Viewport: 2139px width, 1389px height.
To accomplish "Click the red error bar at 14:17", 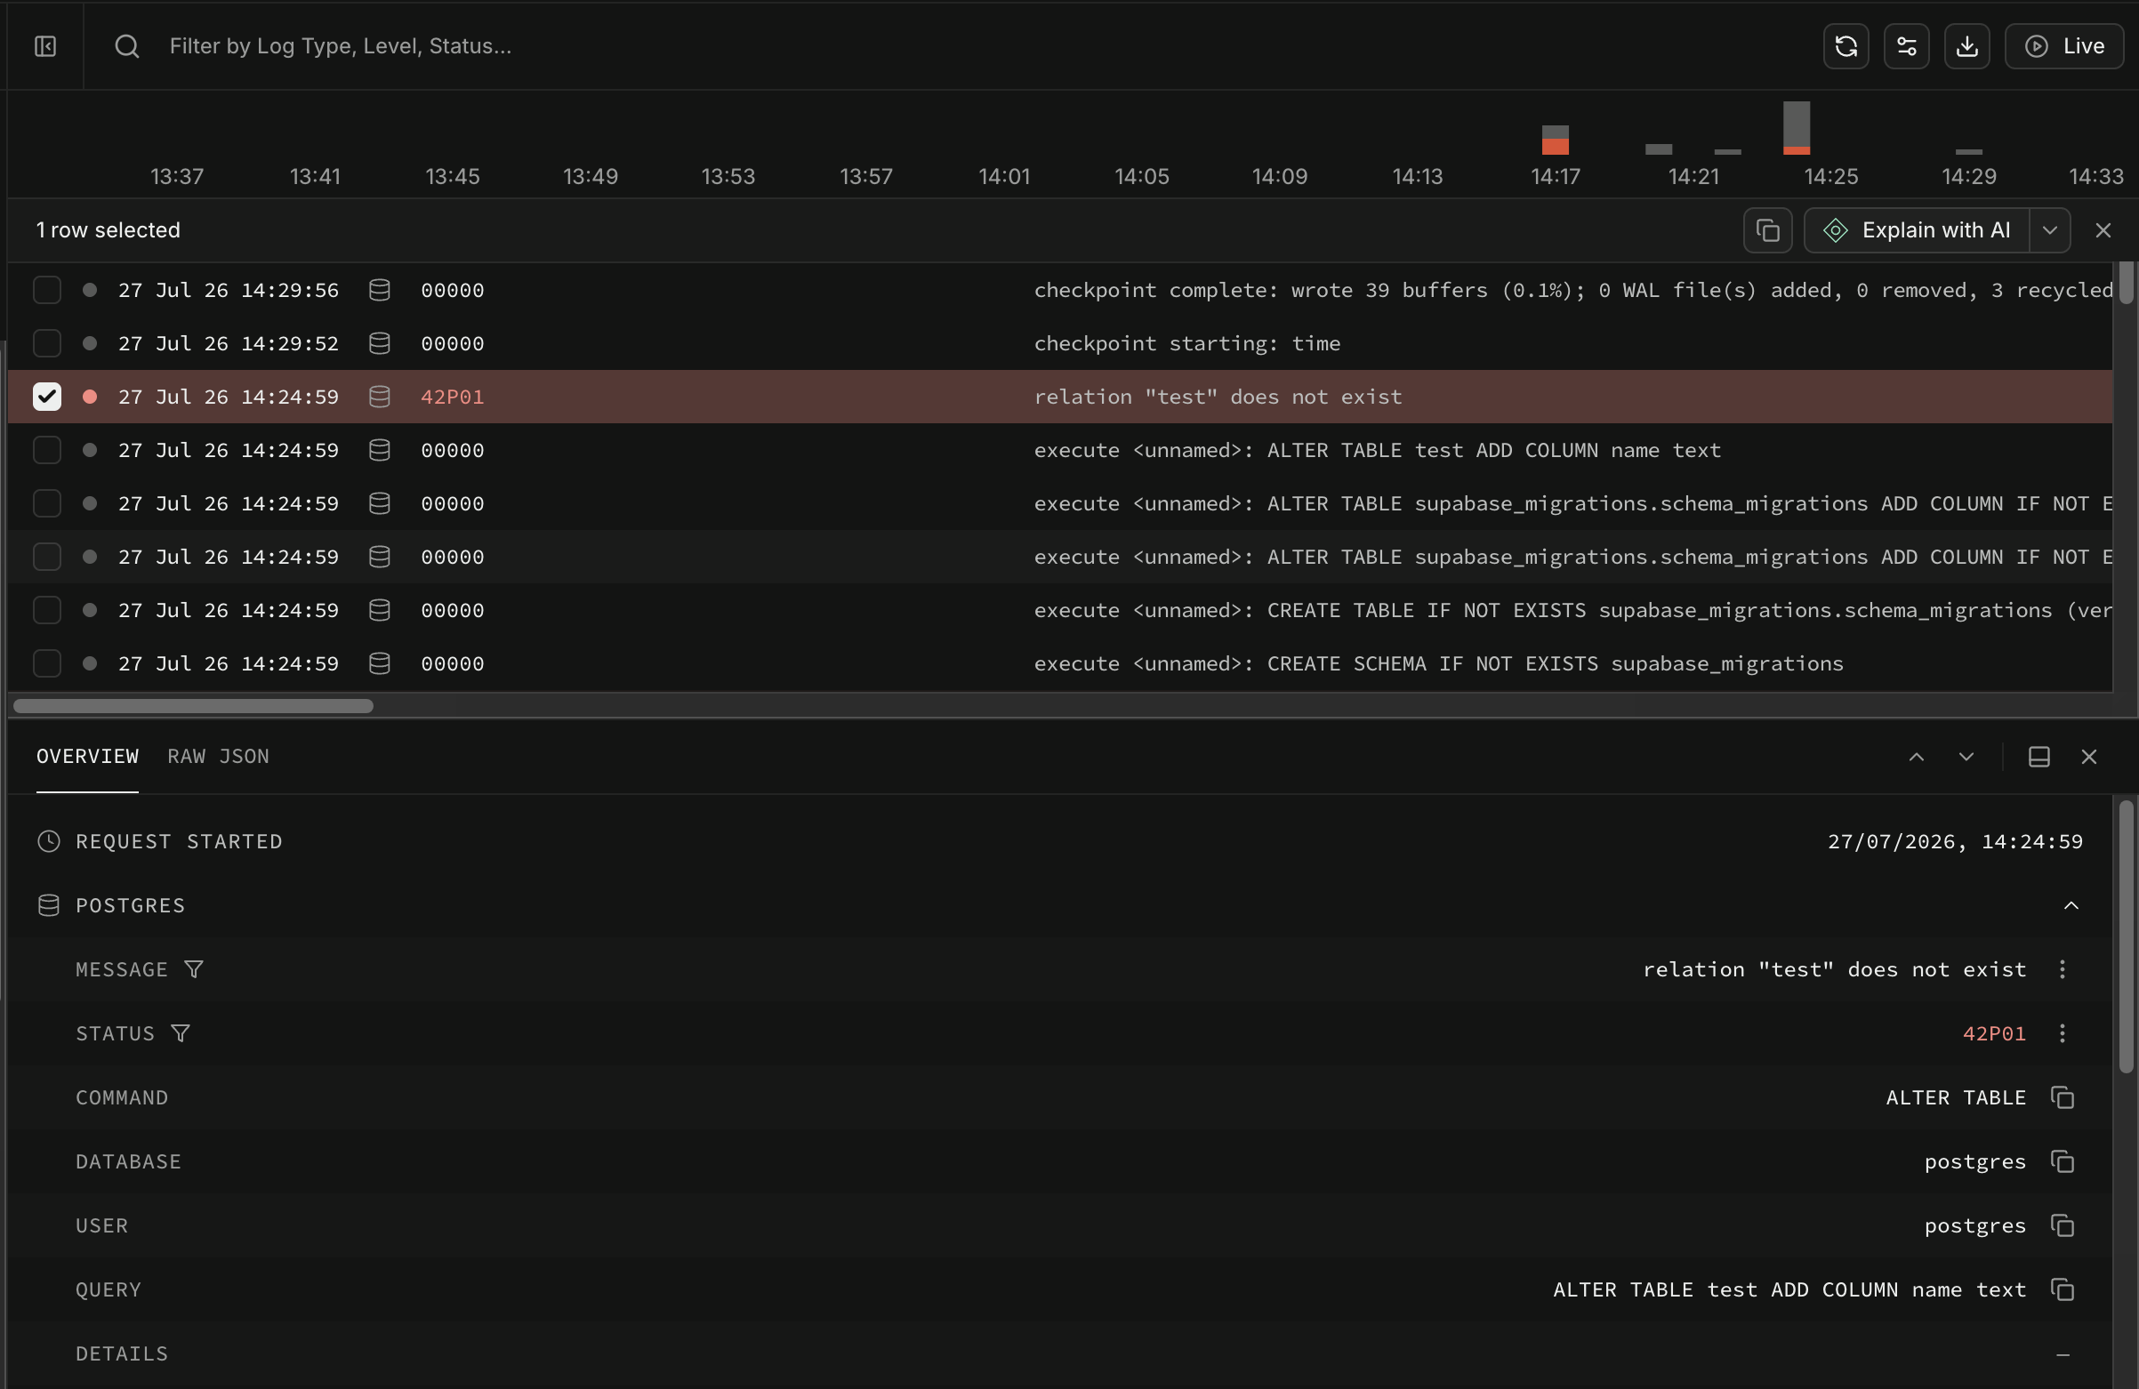I will pos(1555,147).
